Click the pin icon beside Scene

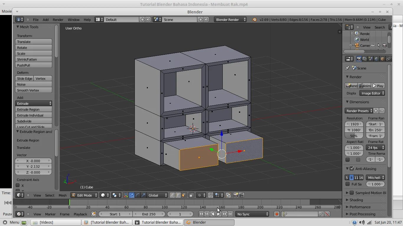[347, 68]
